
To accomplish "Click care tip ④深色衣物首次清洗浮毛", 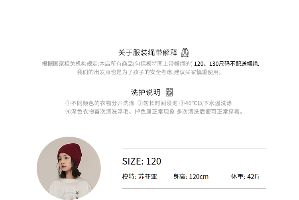I will pos(97,112).
